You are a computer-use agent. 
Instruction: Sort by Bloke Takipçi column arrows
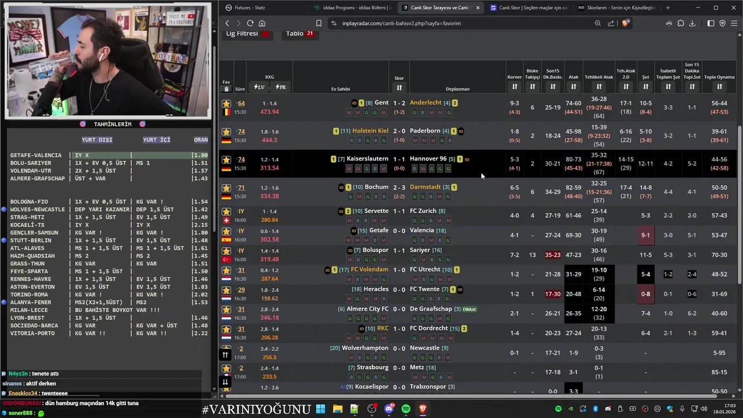tap(532, 87)
